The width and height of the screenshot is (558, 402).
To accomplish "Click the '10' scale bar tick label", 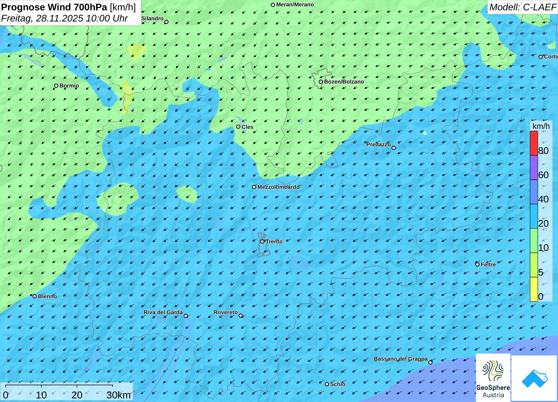I will click(41, 395).
